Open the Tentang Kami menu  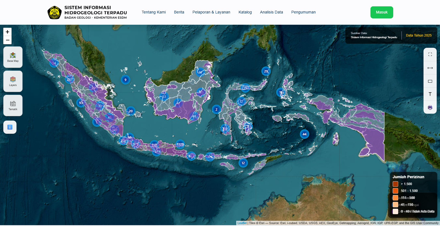[x=154, y=12]
